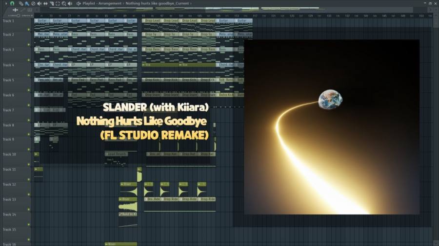This screenshot has width=439, height=246.
Task: Select the Slip tool
Action: click(45, 3)
